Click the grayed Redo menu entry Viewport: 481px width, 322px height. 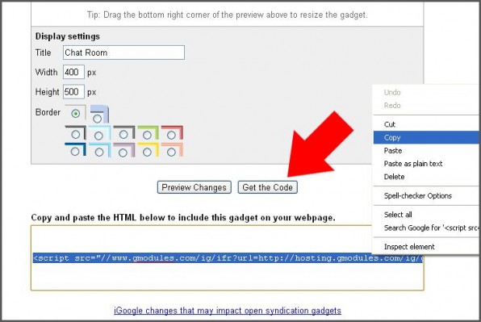[x=426, y=106]
